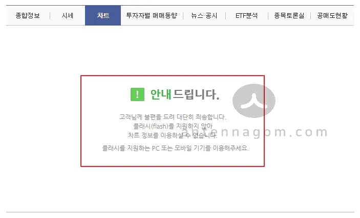The image size is (360, 218).
Task: Open the 공매도현황 tab
Action: click(332, 15)
